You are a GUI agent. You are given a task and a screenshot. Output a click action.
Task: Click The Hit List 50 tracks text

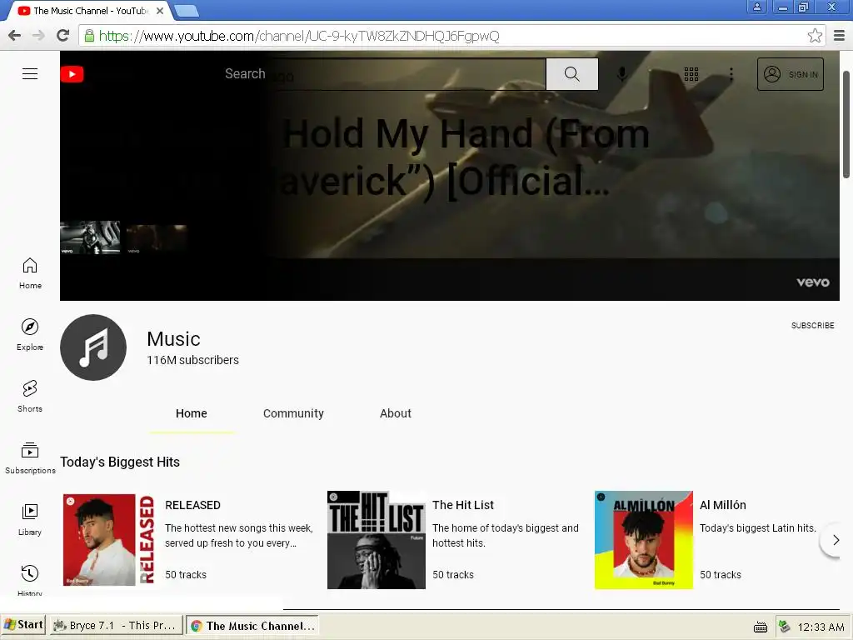(453, 575)
